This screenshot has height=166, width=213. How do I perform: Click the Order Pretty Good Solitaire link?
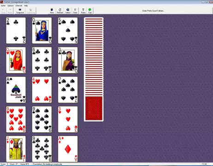(x=153, y=11)
